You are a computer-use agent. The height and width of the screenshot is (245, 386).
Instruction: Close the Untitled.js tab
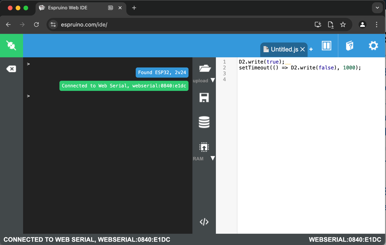coord(303,49)
